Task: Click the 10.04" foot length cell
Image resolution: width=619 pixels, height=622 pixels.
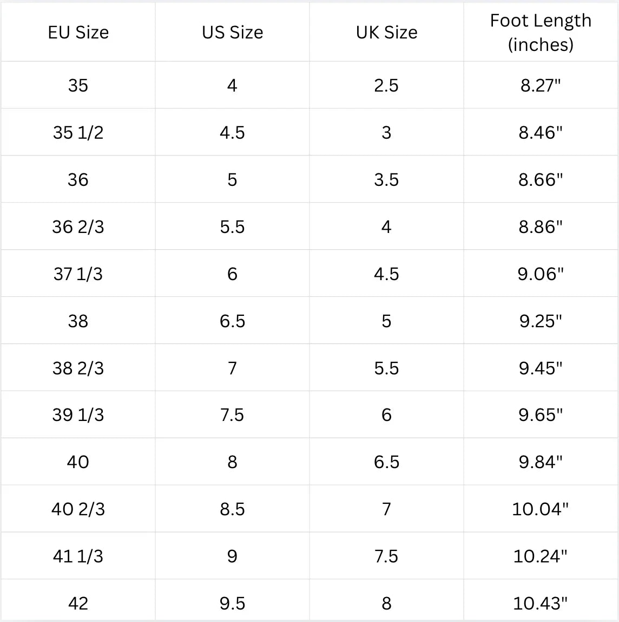Action: tap(541, 509)
